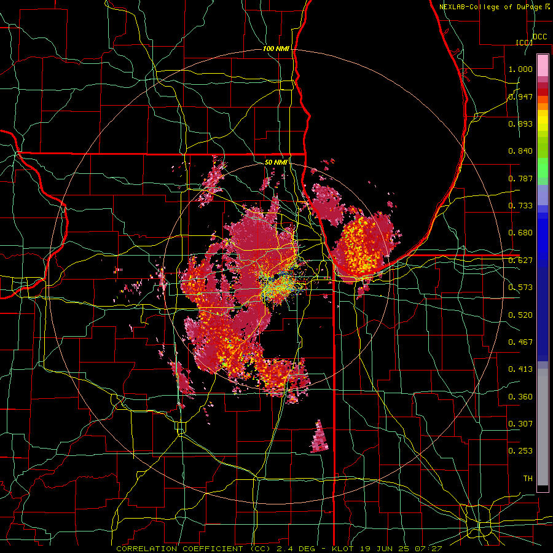
Task: Select the 0.467 scale value
Action: (x=520, y=342)
